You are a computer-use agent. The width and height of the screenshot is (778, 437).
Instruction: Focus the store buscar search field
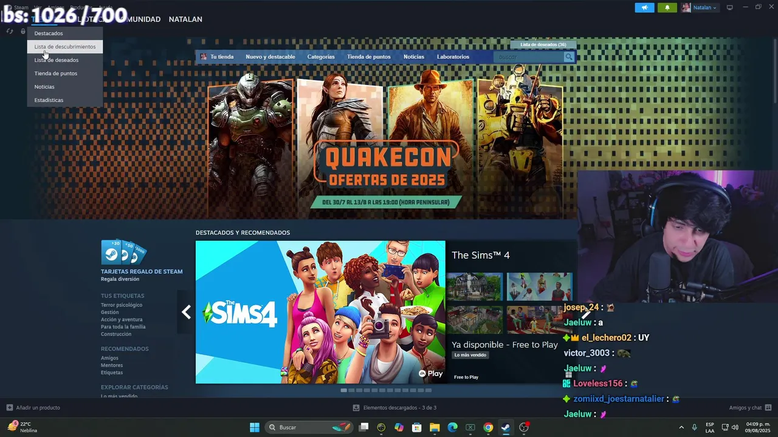point(528,57)
